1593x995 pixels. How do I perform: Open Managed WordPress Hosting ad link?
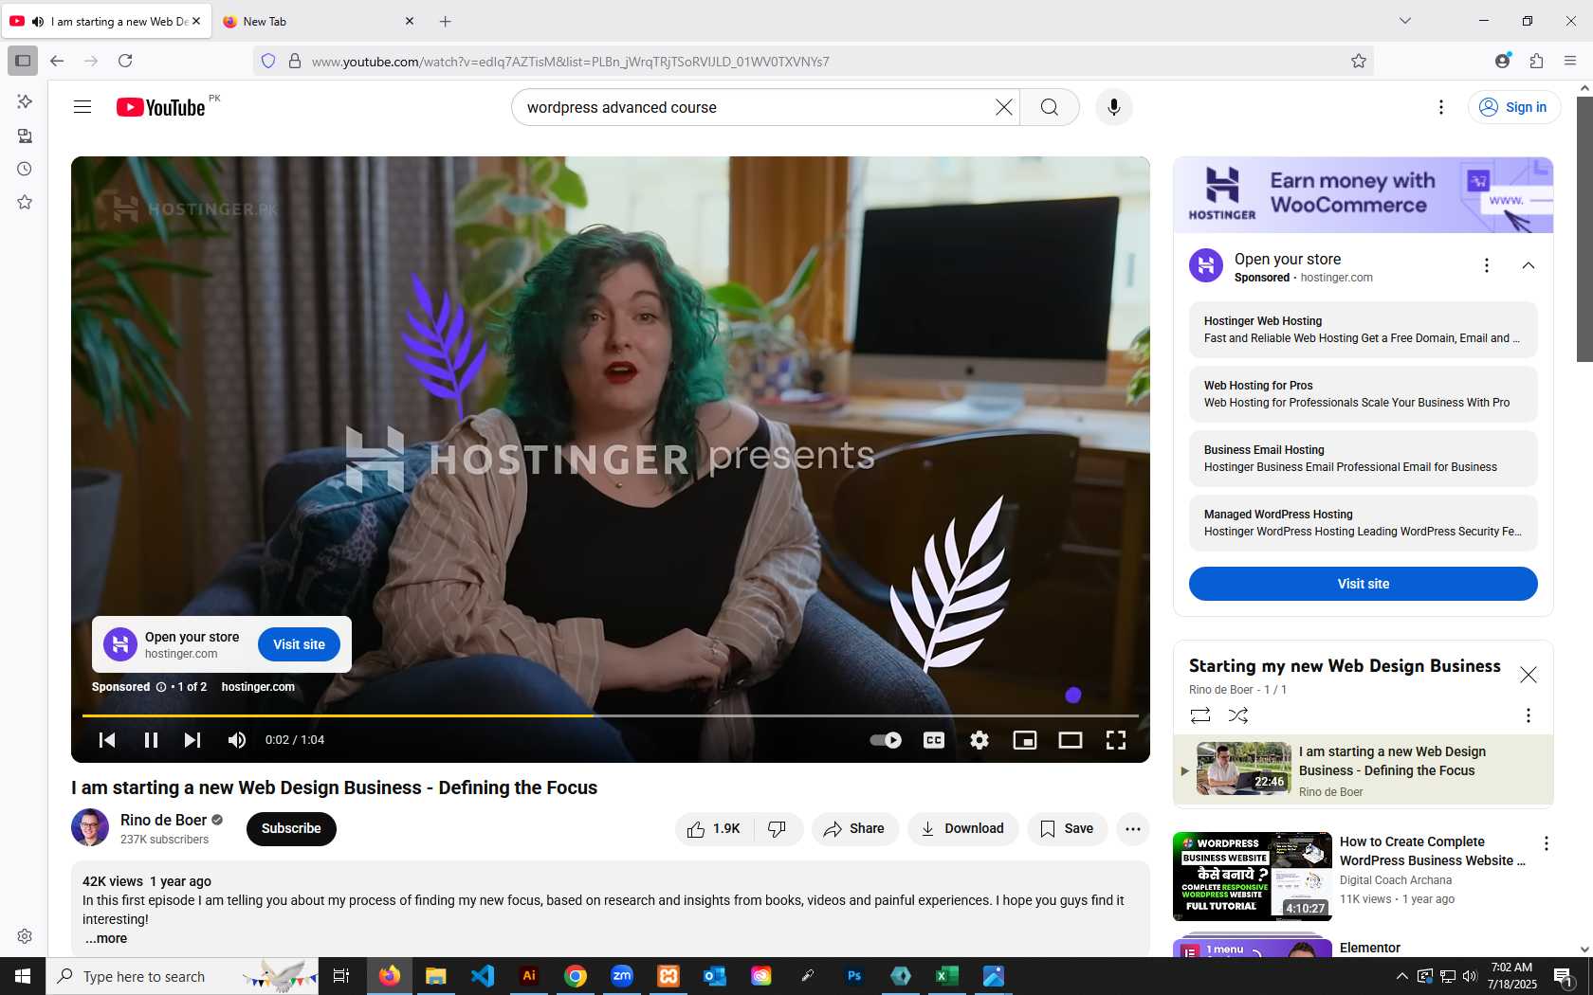[x=1364, y=523]
